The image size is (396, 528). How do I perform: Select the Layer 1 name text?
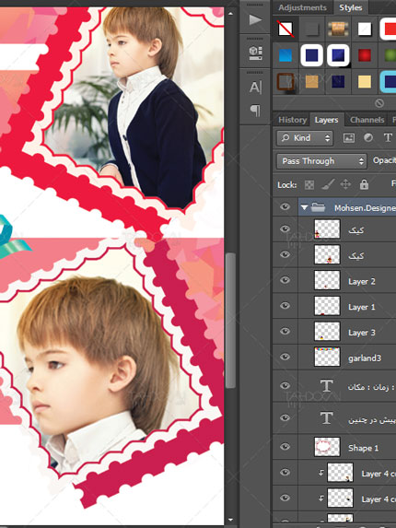click(362, 307)
